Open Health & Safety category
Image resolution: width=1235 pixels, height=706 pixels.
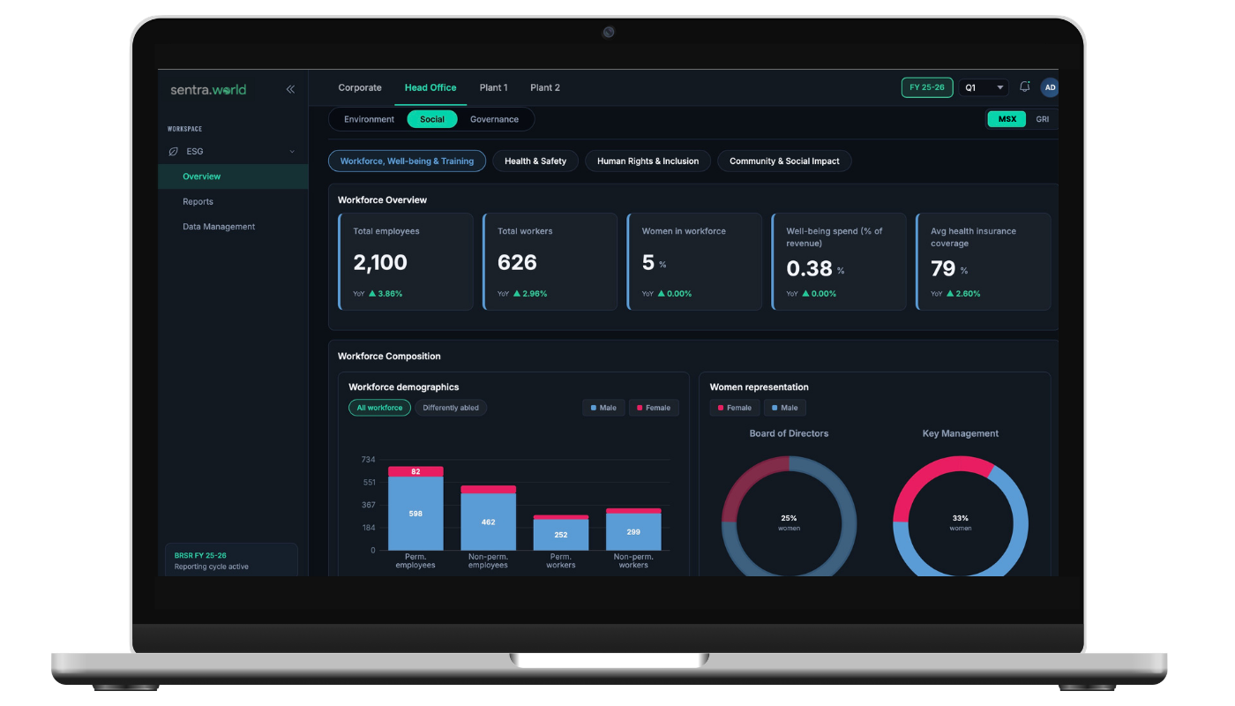tap(535, 161)
